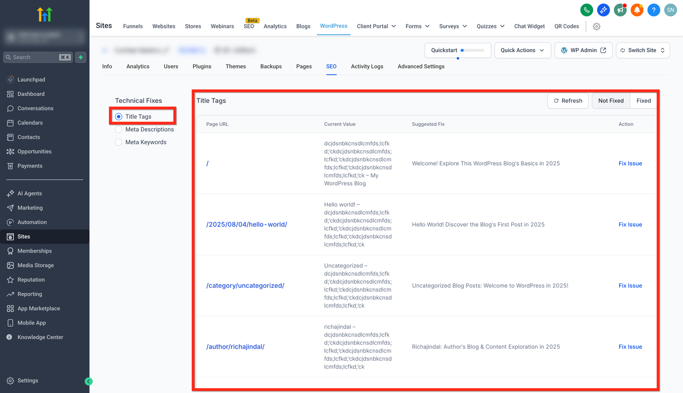This screenshot has width=683, height=393.
Task: Show the Fixed issues tab
Action: click(x=643, y=100)
